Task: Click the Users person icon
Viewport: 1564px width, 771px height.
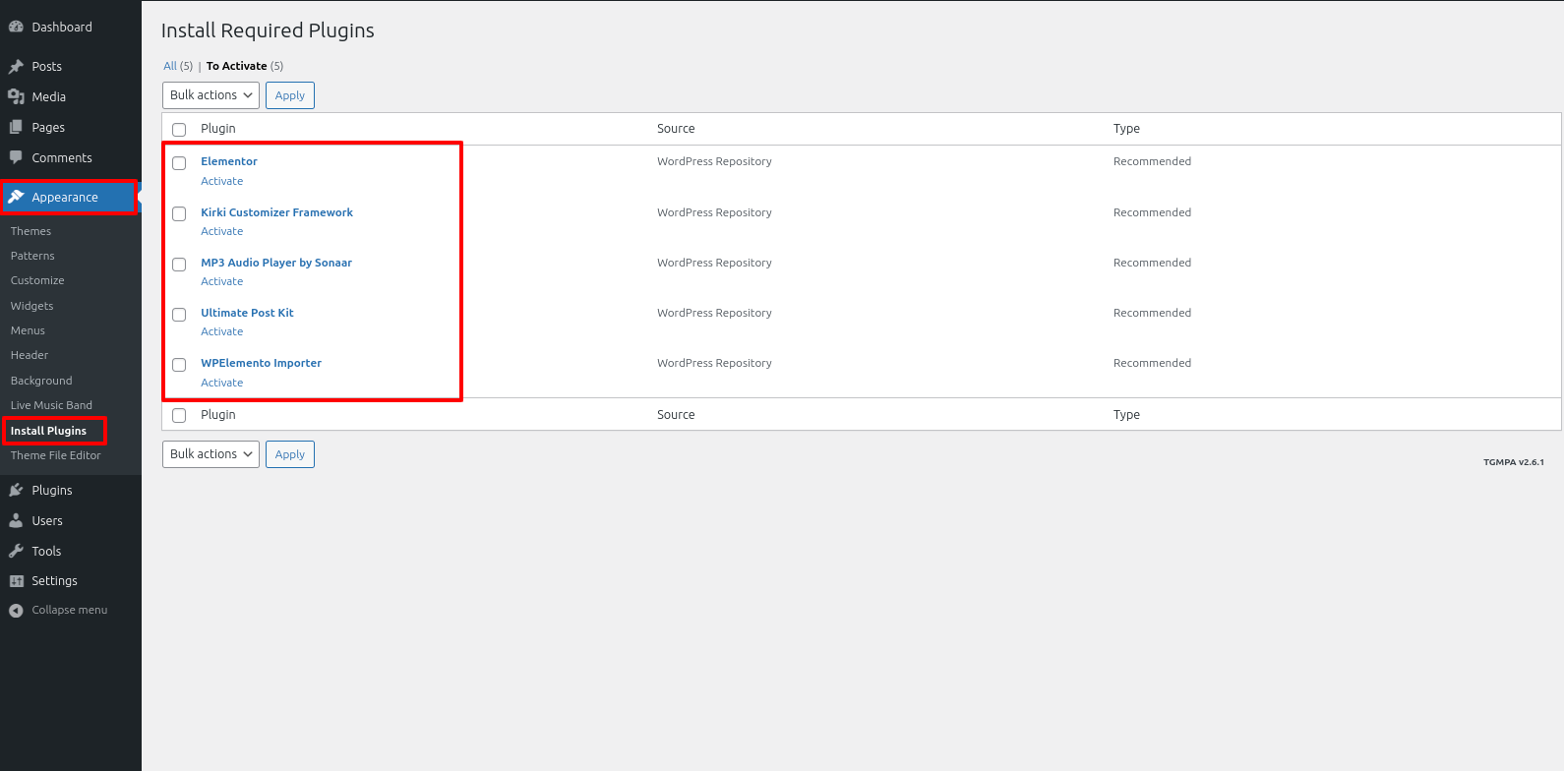Action: click(x=16, y=520)
